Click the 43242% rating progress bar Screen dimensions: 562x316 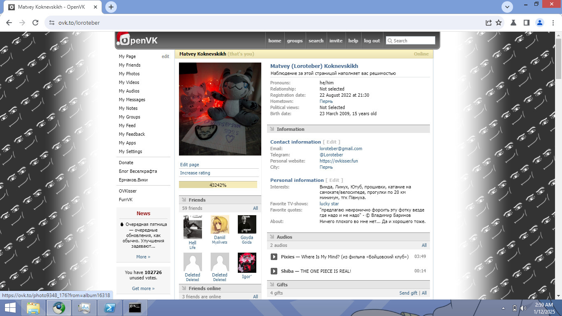(218, 185)
